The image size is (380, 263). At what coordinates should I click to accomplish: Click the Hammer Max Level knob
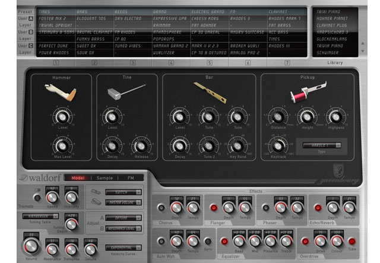click(62, 146)
